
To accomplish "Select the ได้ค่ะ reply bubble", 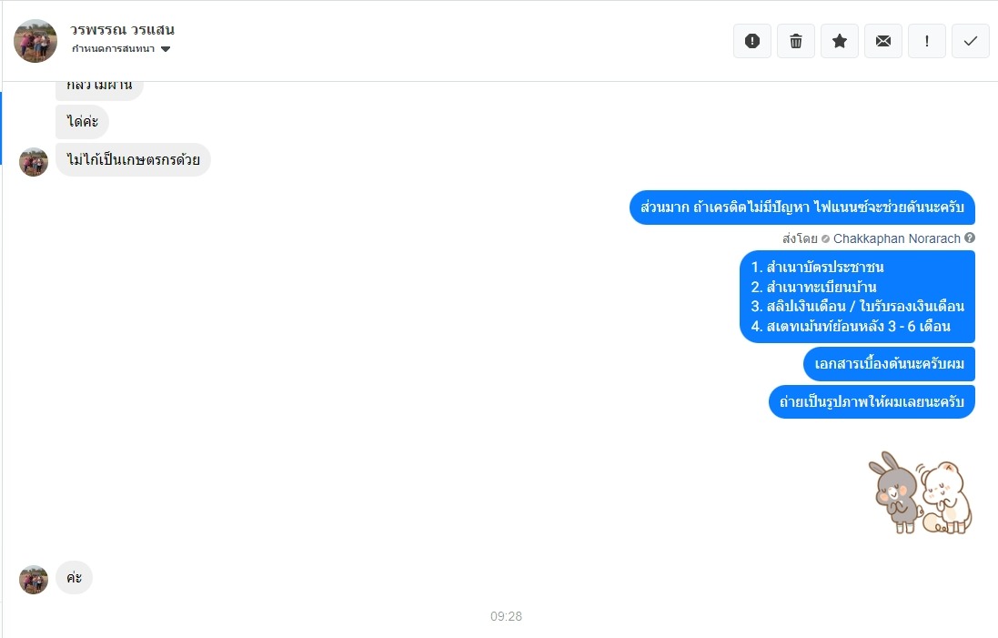I will [82, 122].
